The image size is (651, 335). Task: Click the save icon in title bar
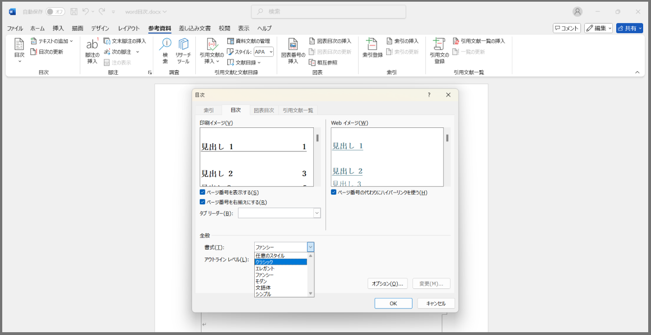[x=74, y=12]
